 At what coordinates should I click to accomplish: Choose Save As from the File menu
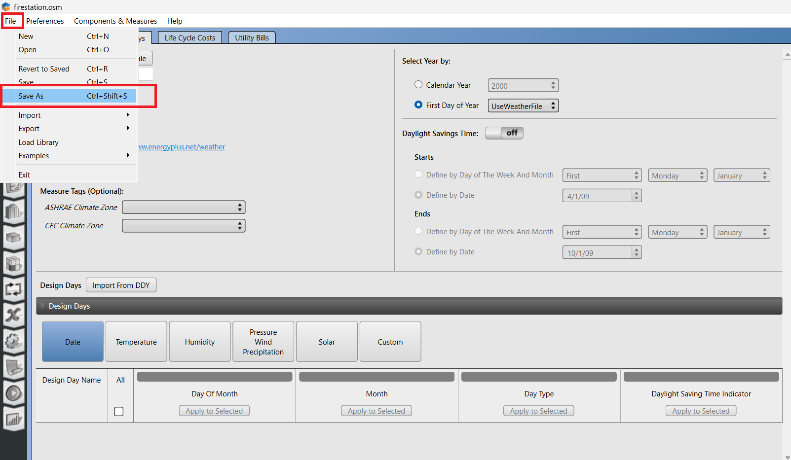(69, 96)
